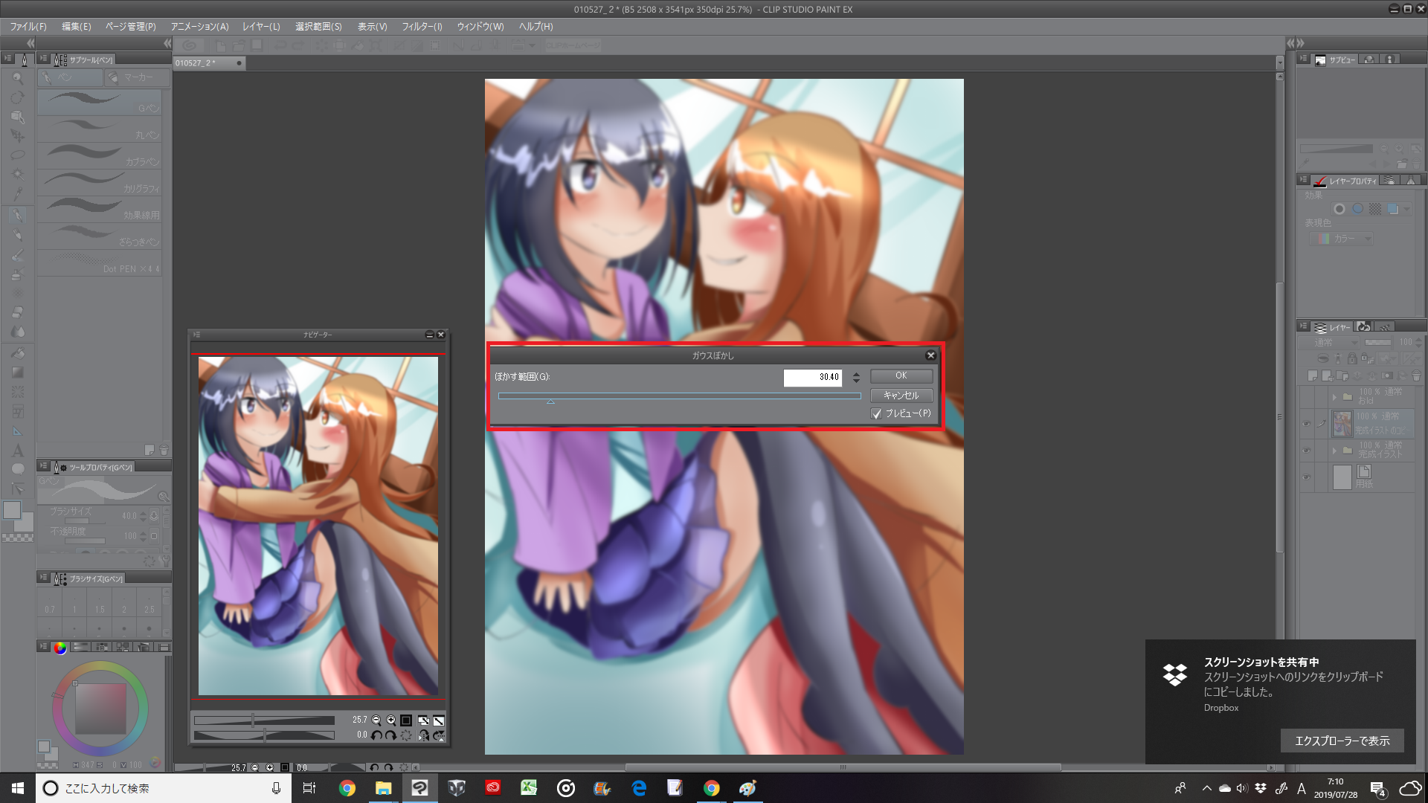Toggle the プレビュー(P) checkbox
The width and height of the screenshot is (1428, 803).
tap(876, 413)
